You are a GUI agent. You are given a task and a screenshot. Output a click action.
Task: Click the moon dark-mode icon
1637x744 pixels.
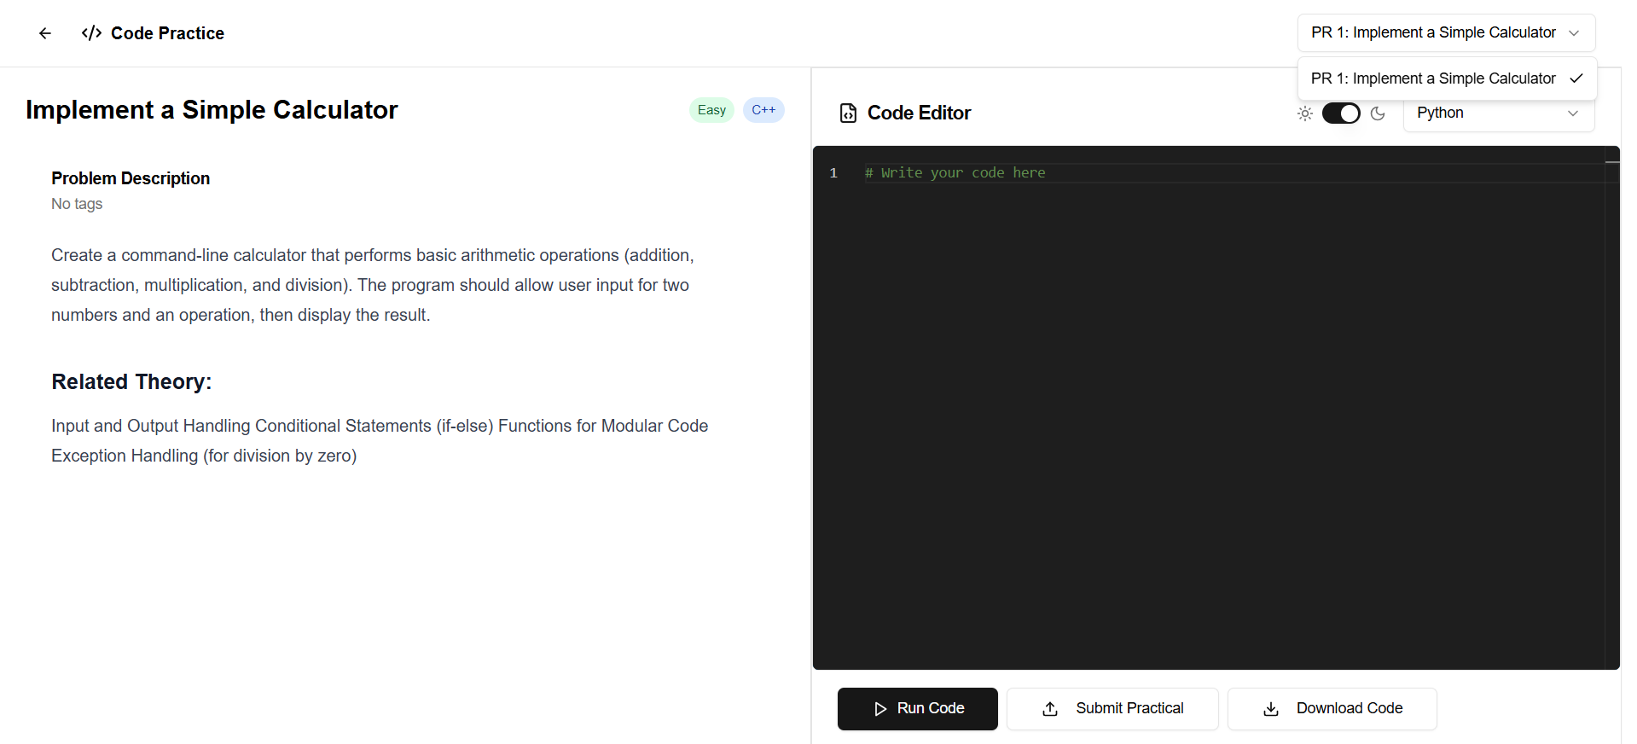1378,113
